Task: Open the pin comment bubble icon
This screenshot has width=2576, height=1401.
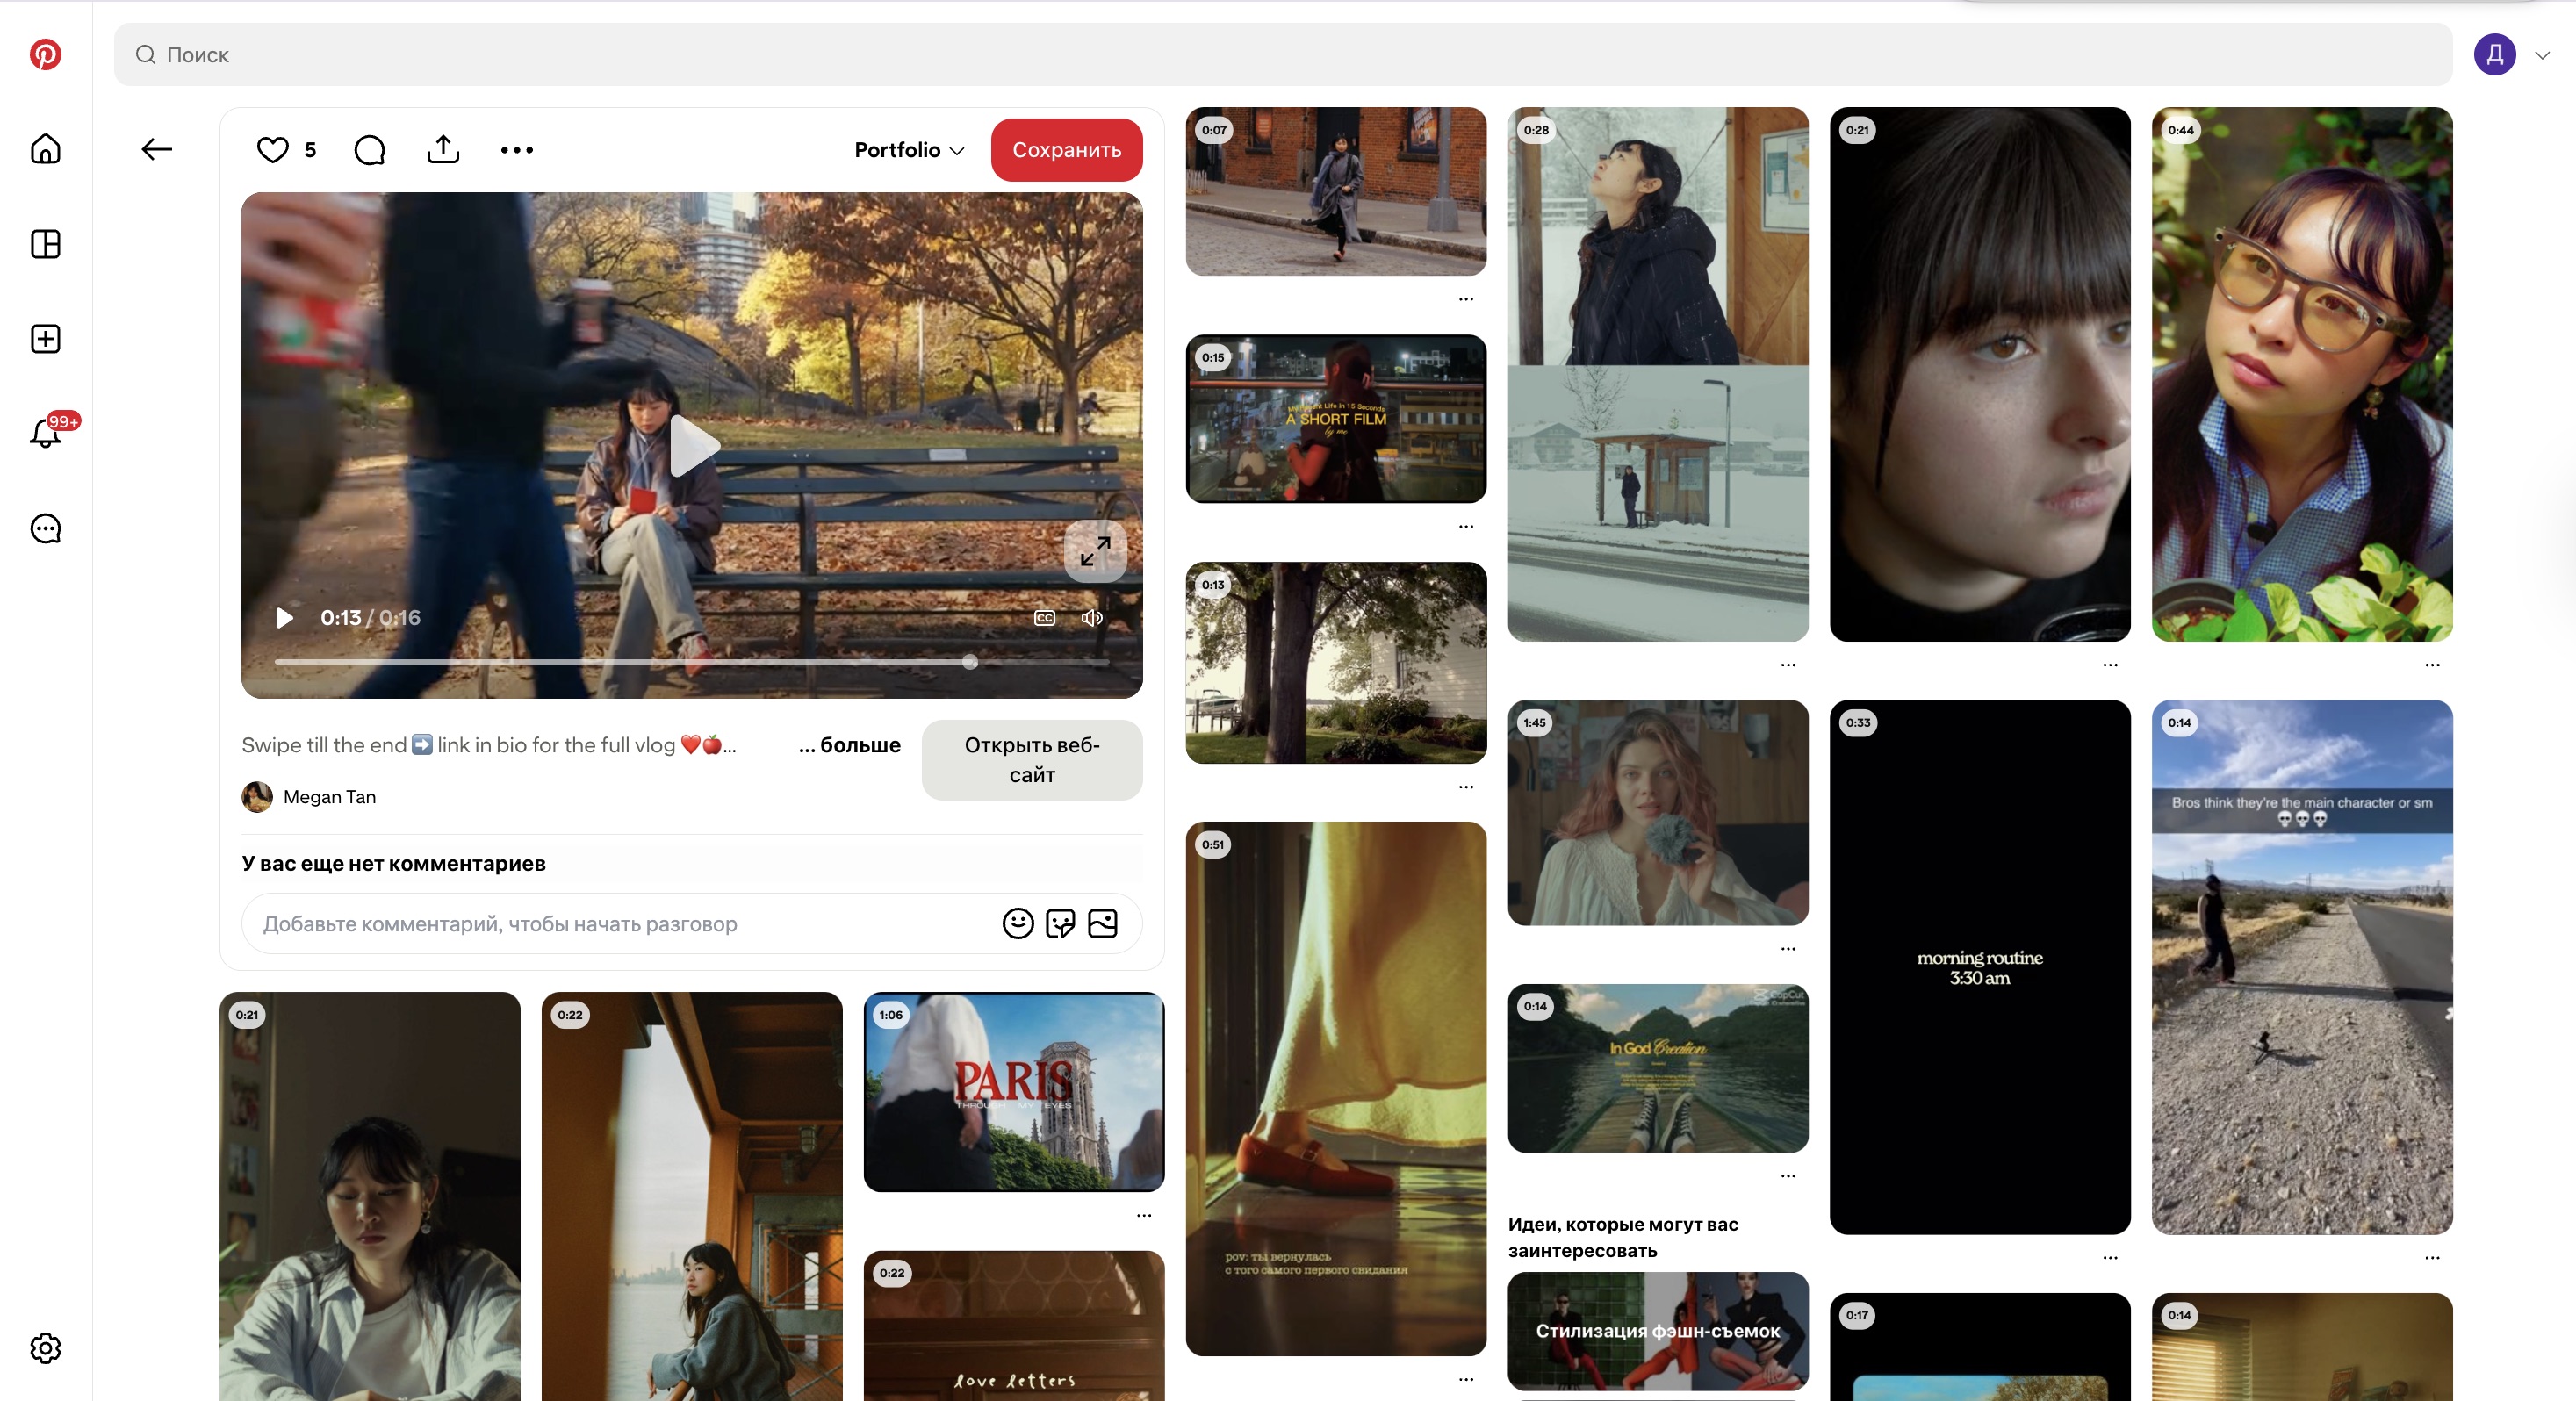Action: pos(369,150)
